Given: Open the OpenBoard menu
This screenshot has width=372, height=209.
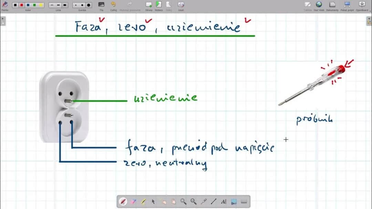Looking at the screenshot, I should coord(362,5).
